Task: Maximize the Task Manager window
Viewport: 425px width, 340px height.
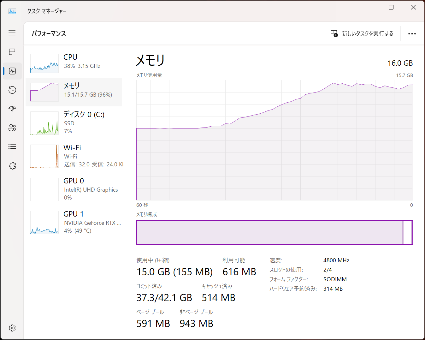Action: pos(391,7)
